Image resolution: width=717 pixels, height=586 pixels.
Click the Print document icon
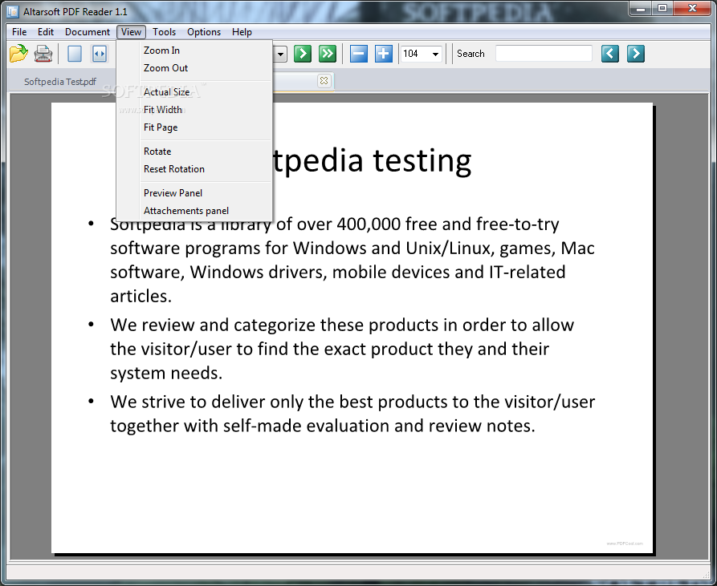tap(43, 54)
